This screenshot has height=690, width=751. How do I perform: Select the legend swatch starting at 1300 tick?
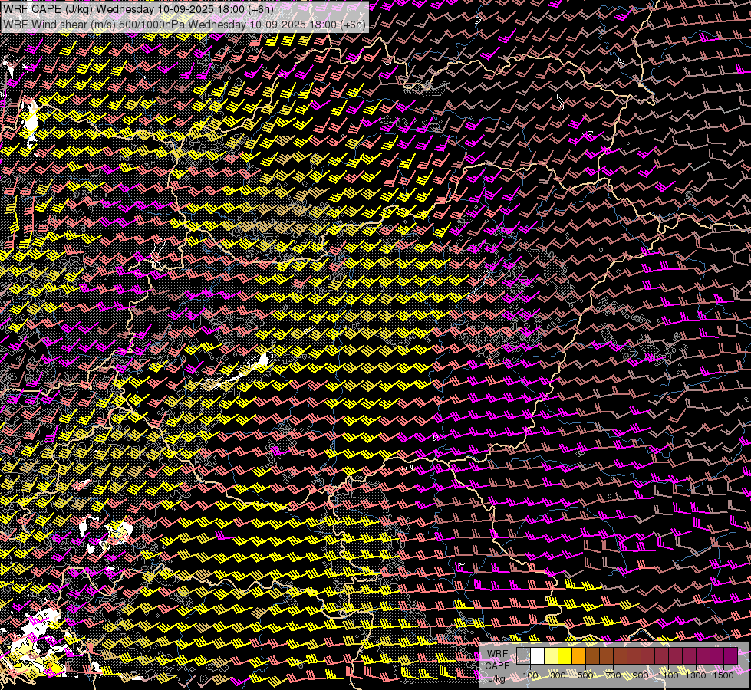(x=704, y=655)
